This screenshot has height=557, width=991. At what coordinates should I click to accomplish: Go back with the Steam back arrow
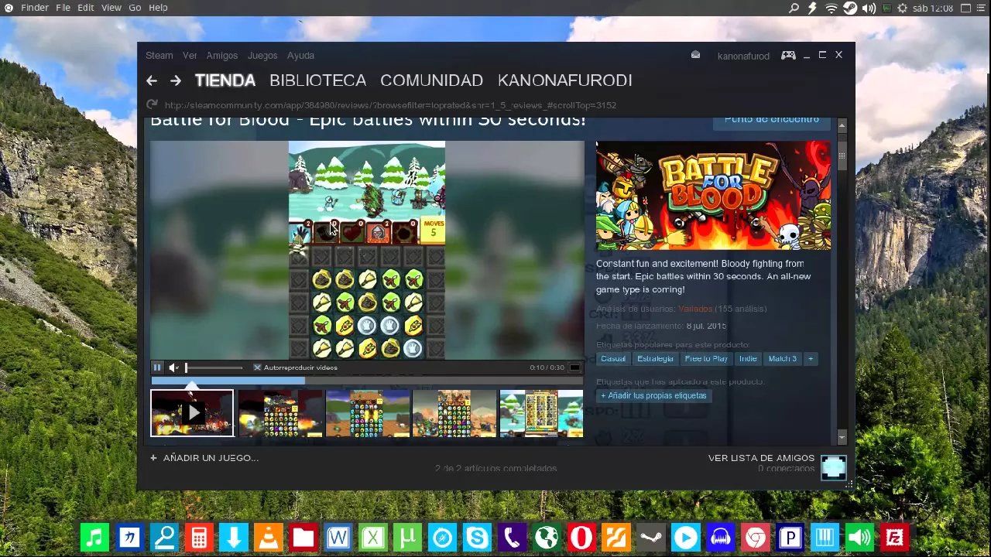coord(152,80)
